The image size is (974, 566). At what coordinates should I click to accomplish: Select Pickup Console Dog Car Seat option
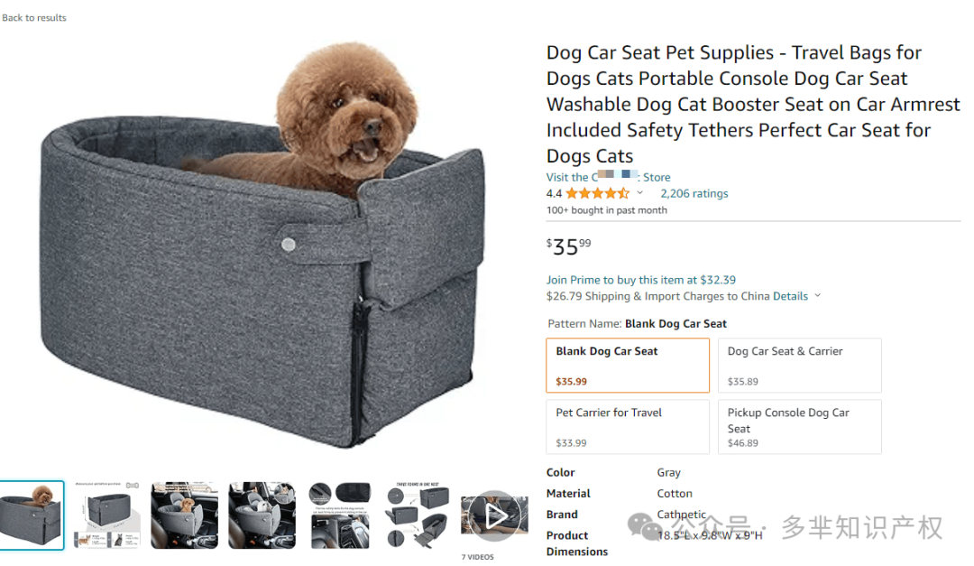pyautogui.click(x=799, y=427)
